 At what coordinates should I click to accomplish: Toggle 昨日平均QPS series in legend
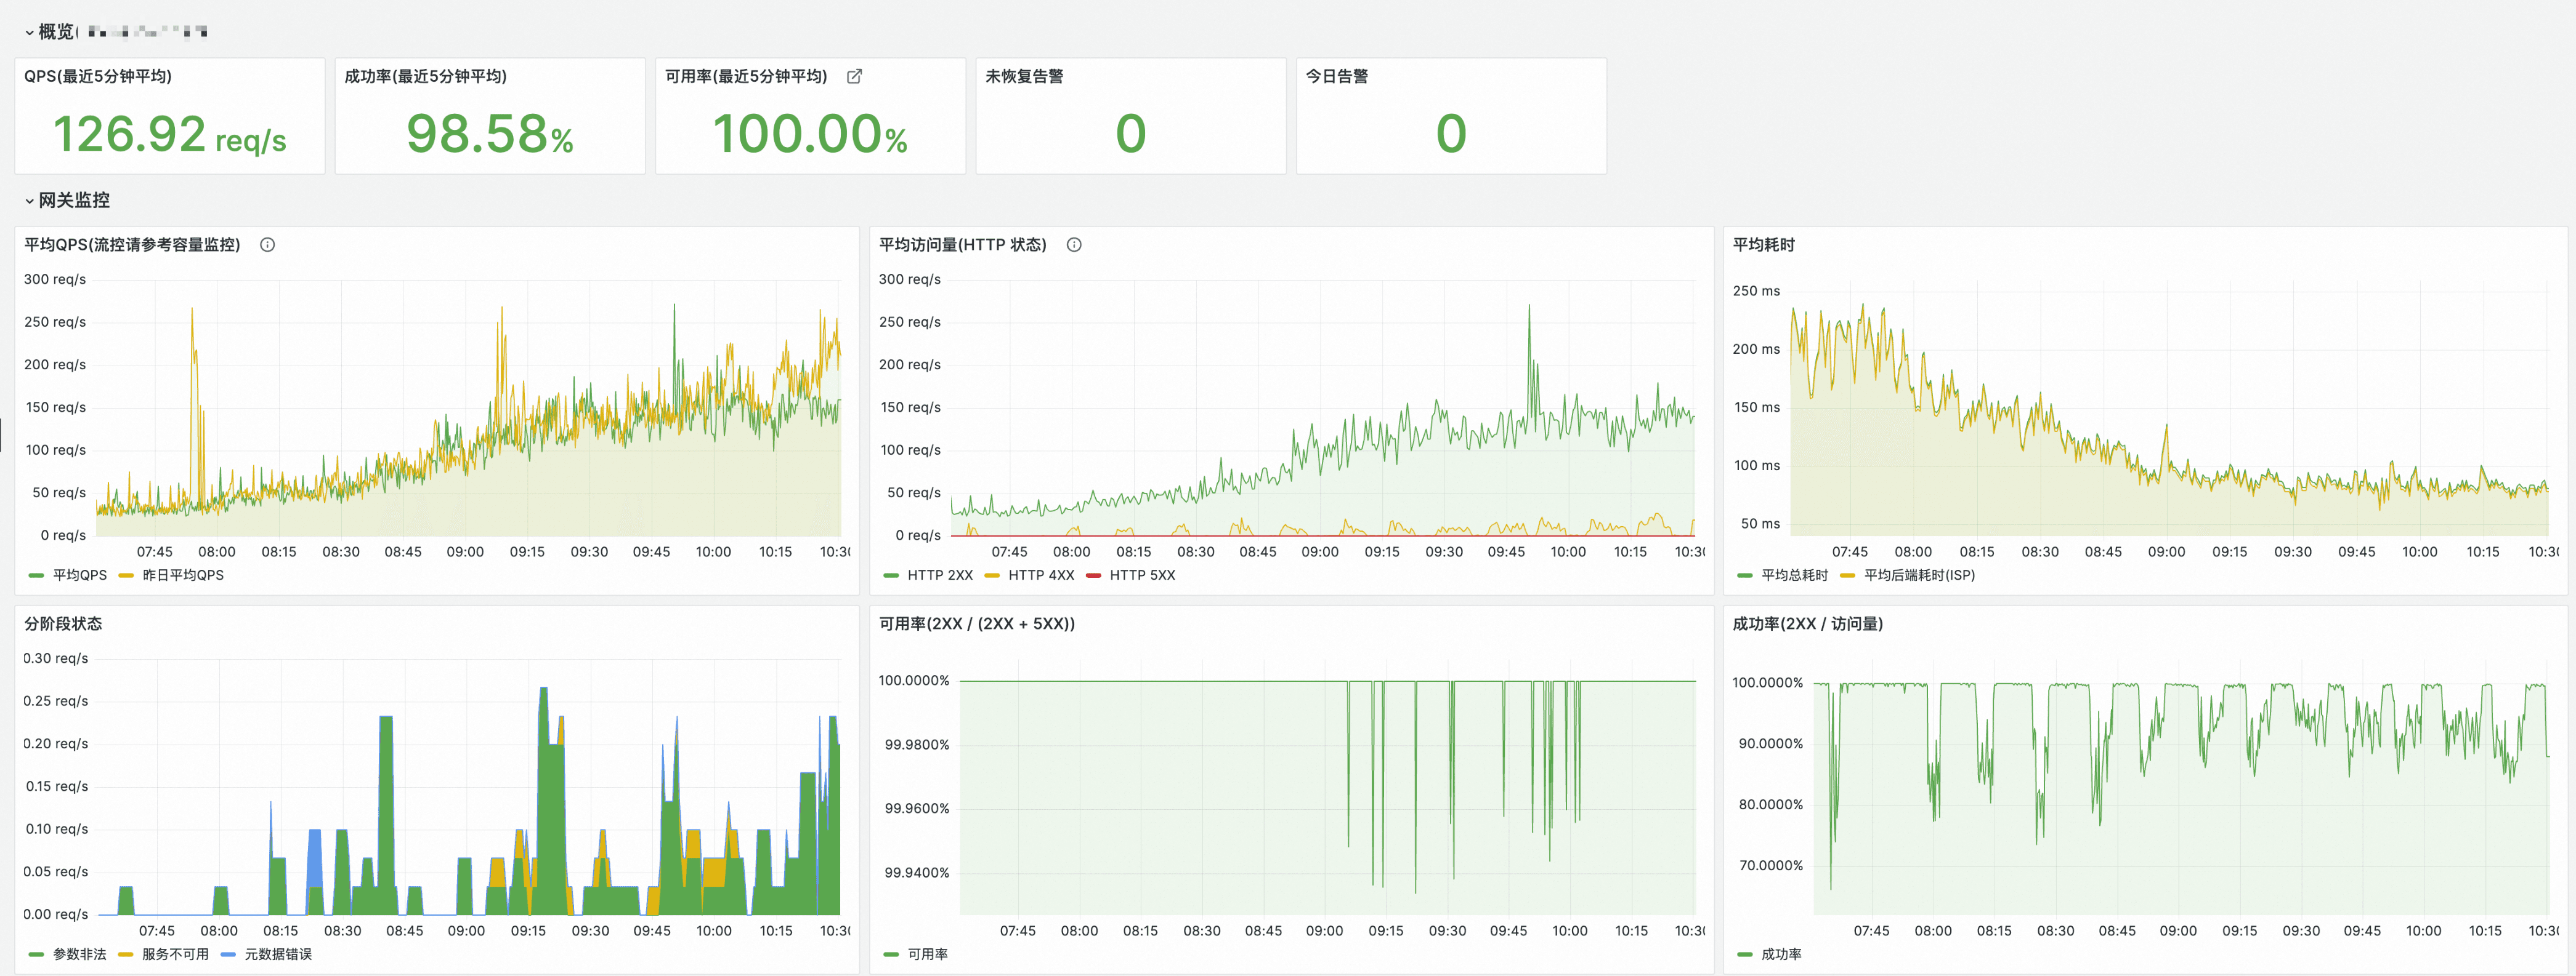coord(182,575)
